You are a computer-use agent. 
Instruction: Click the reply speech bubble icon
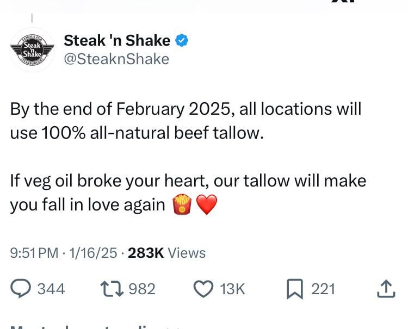point(21,288)
